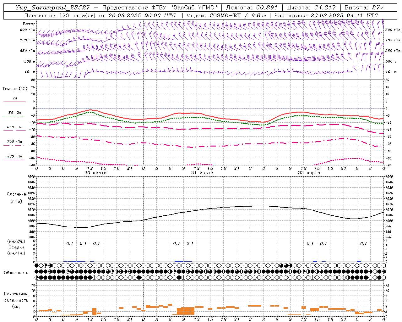
Task: Click the Тем-ра(°C) panel label
Action: tap(15, 89)
